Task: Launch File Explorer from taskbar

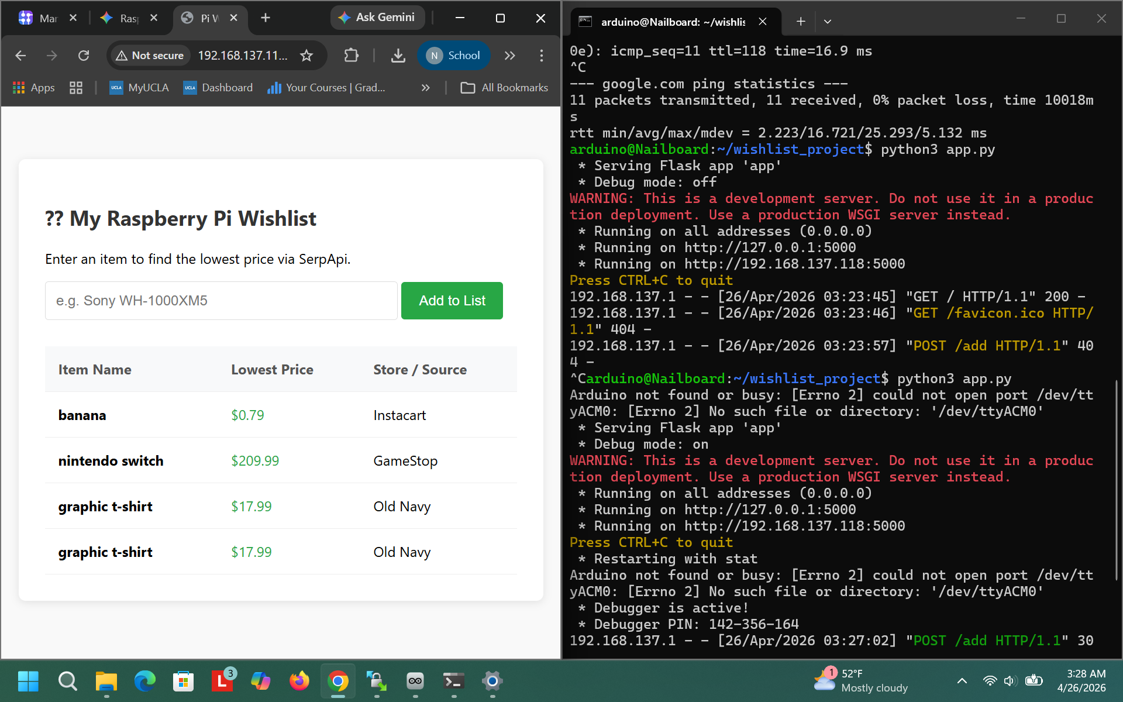Action: pyautogui.click(x=106, y=681)
